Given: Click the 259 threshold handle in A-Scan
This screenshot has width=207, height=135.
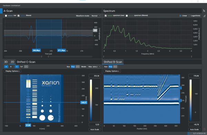Looking at the screenshot, I should pos(95,30).
